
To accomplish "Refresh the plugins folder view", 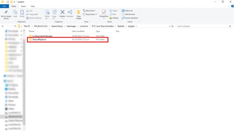I will 173,26.
